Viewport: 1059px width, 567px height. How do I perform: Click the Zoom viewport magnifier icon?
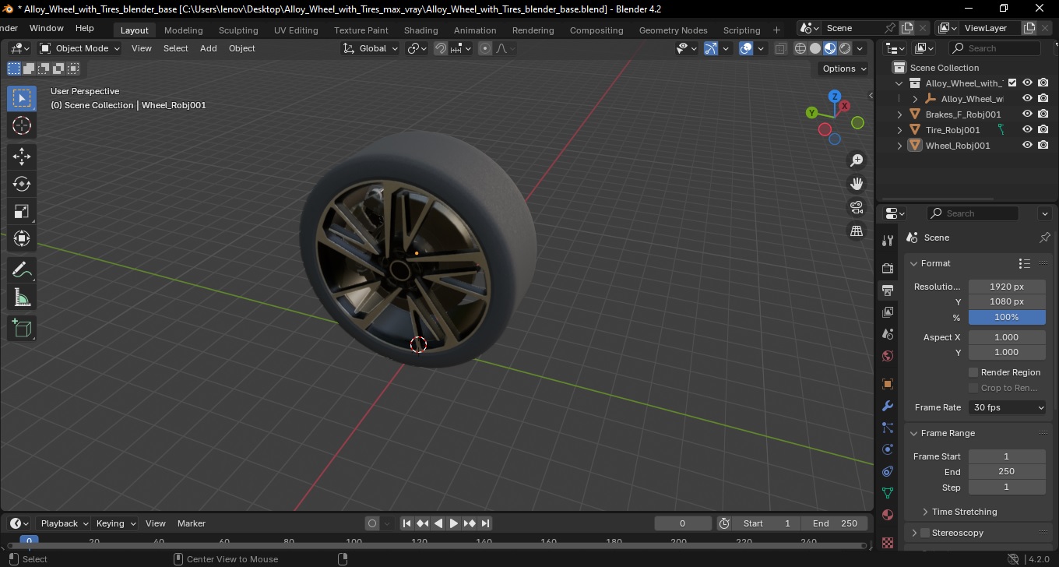click(x=857, y=160)
